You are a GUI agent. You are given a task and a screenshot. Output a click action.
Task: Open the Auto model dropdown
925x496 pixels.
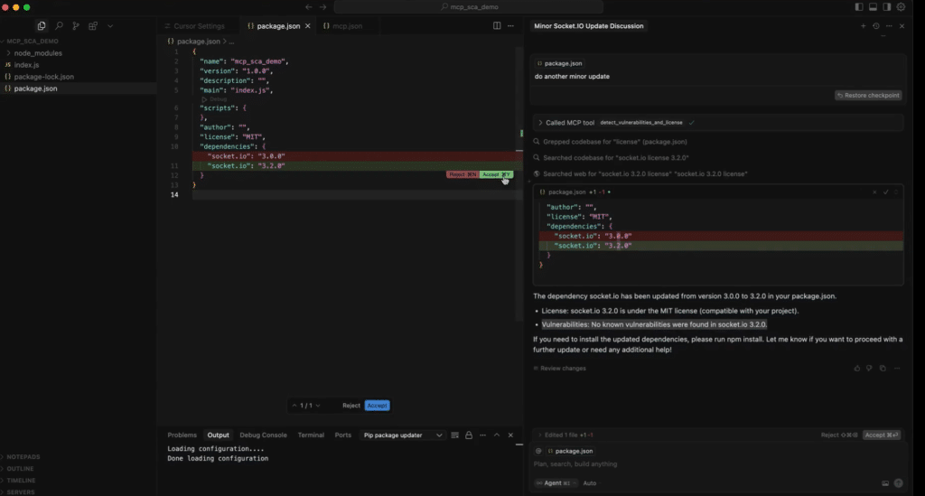pos(589,483)
